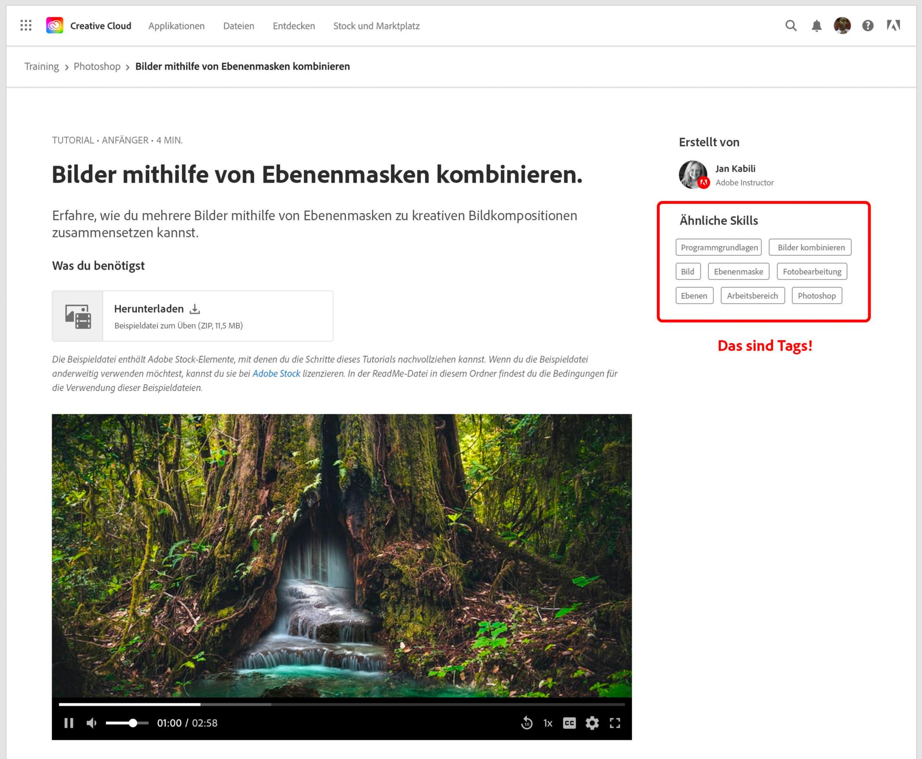Open the search icon

point(790,26)
